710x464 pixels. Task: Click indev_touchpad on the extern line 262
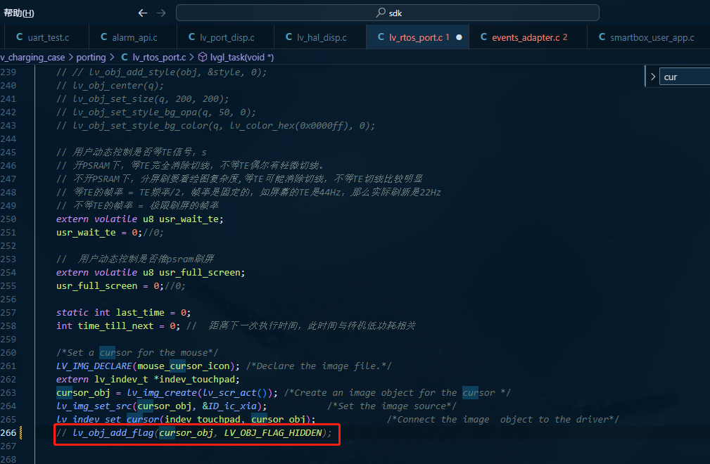tap(197, 380)
